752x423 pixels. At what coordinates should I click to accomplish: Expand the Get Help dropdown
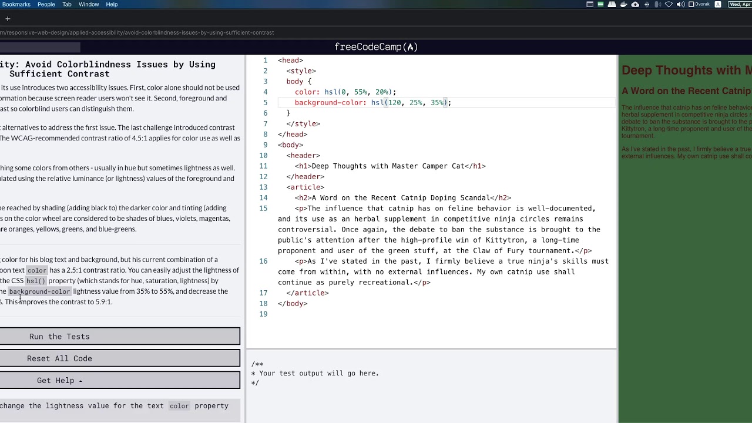(x=120, y=381)
